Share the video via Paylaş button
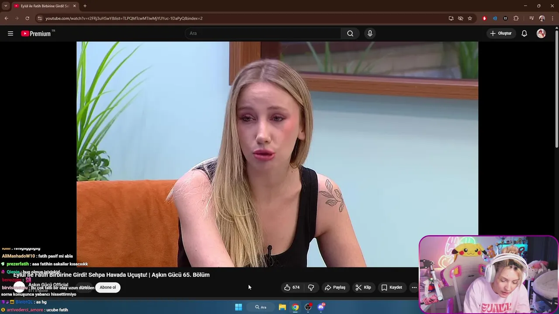The height and width of the screenshot is (314, 559). pyautogui.click(x=335, y=287)
